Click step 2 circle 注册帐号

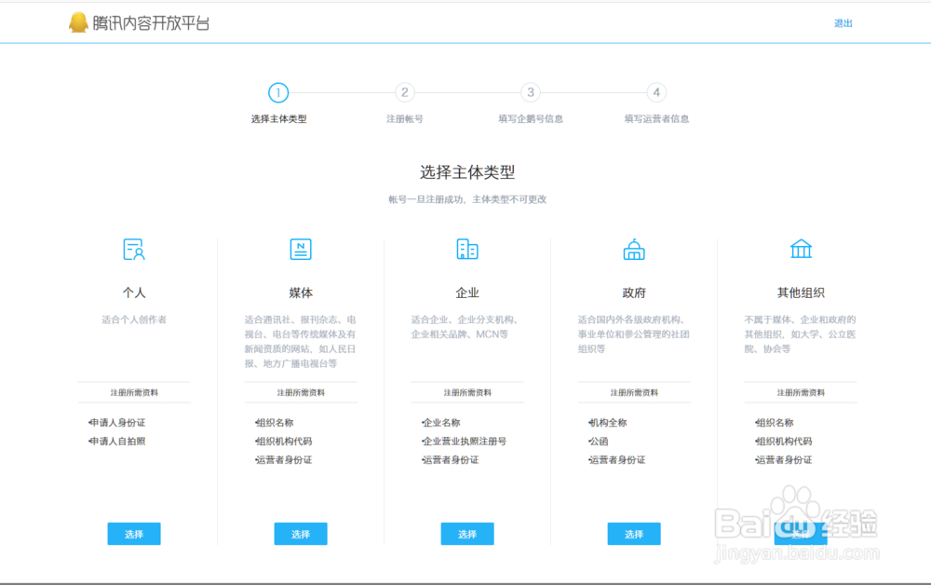tap(404, 92)
